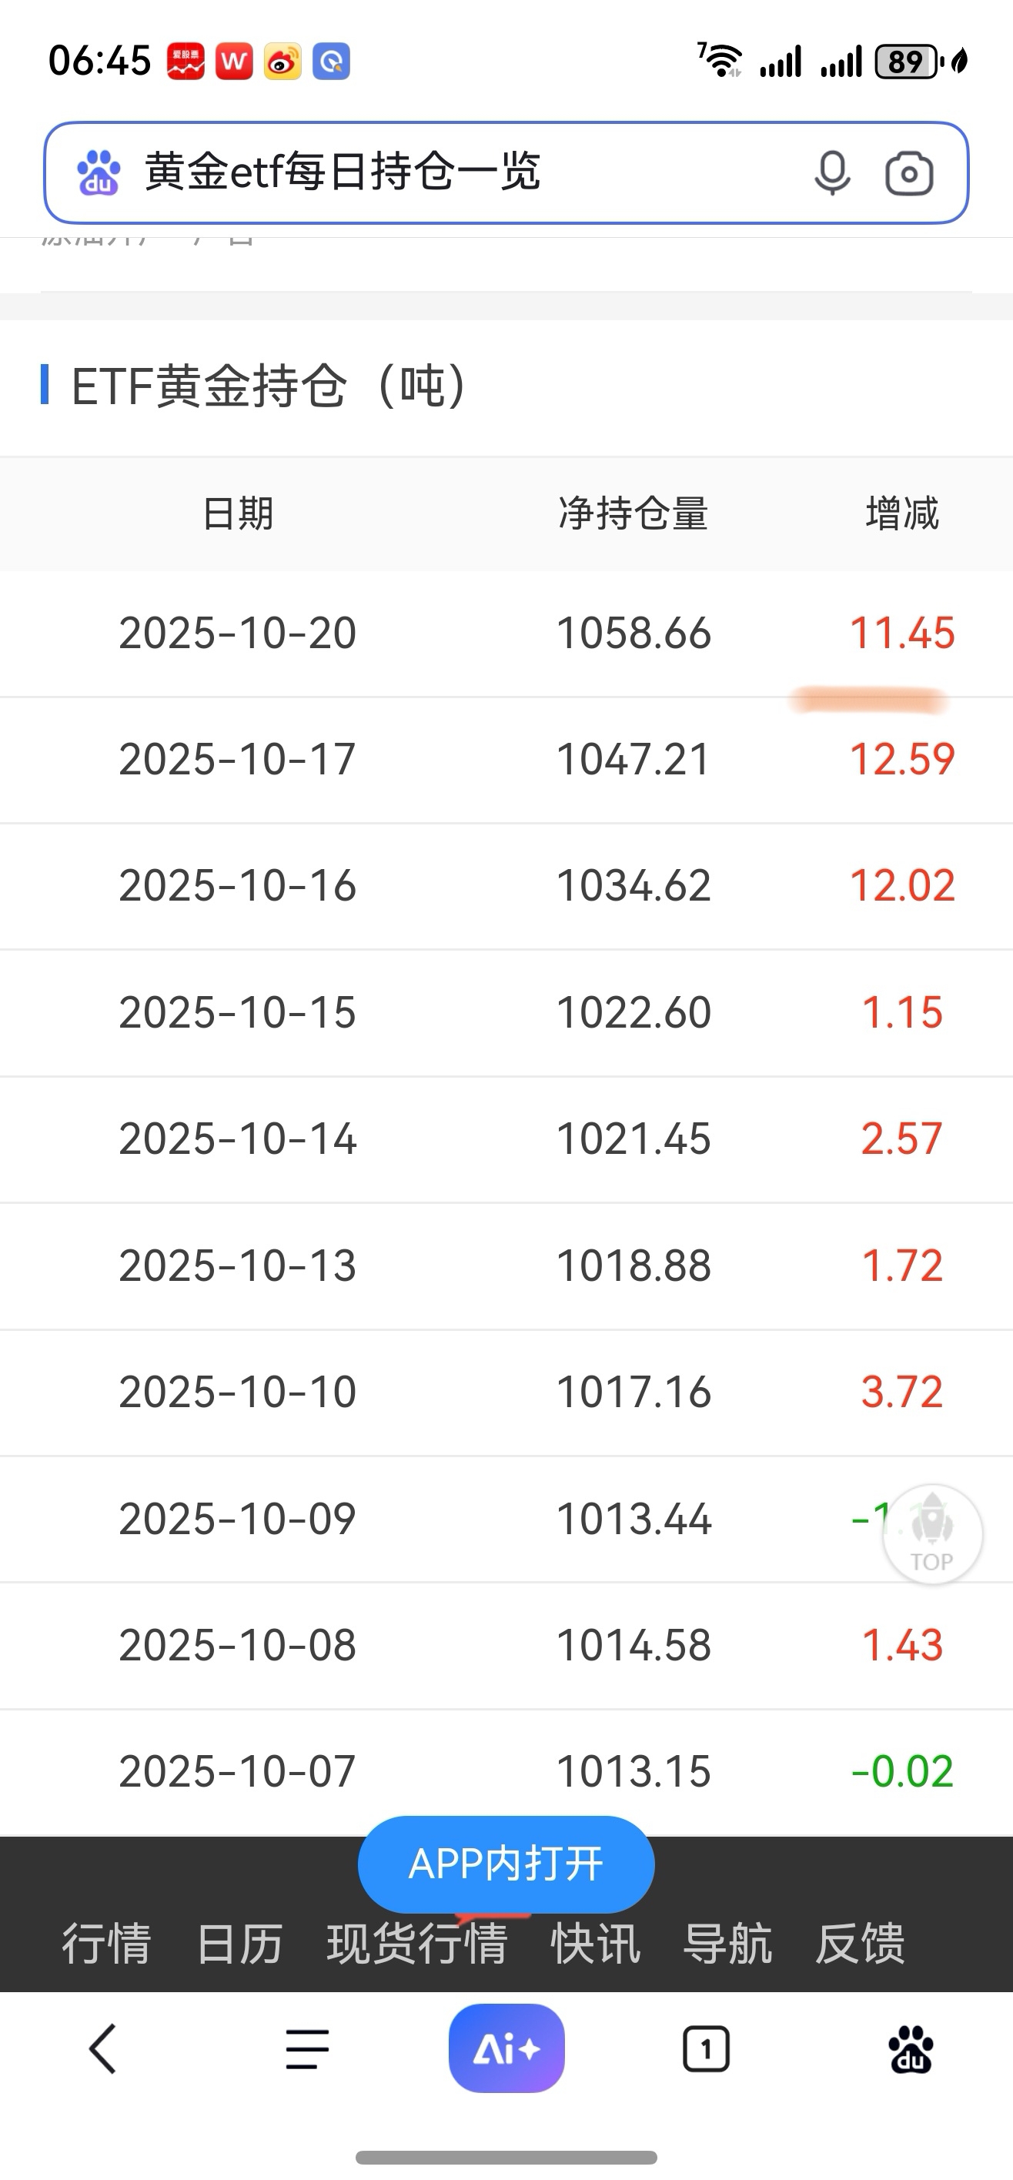Tap the TOP rocket scroll button

[931, 1534]
